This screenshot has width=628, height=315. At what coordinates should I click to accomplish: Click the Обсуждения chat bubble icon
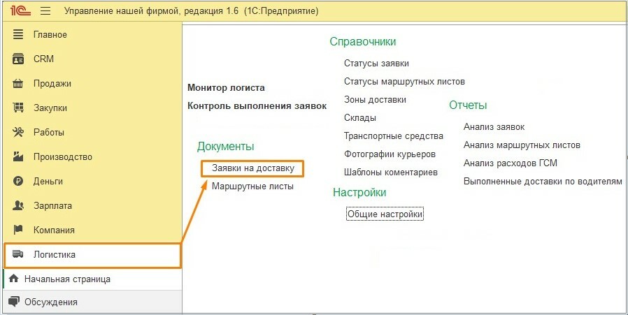click(x=13, y=302)
